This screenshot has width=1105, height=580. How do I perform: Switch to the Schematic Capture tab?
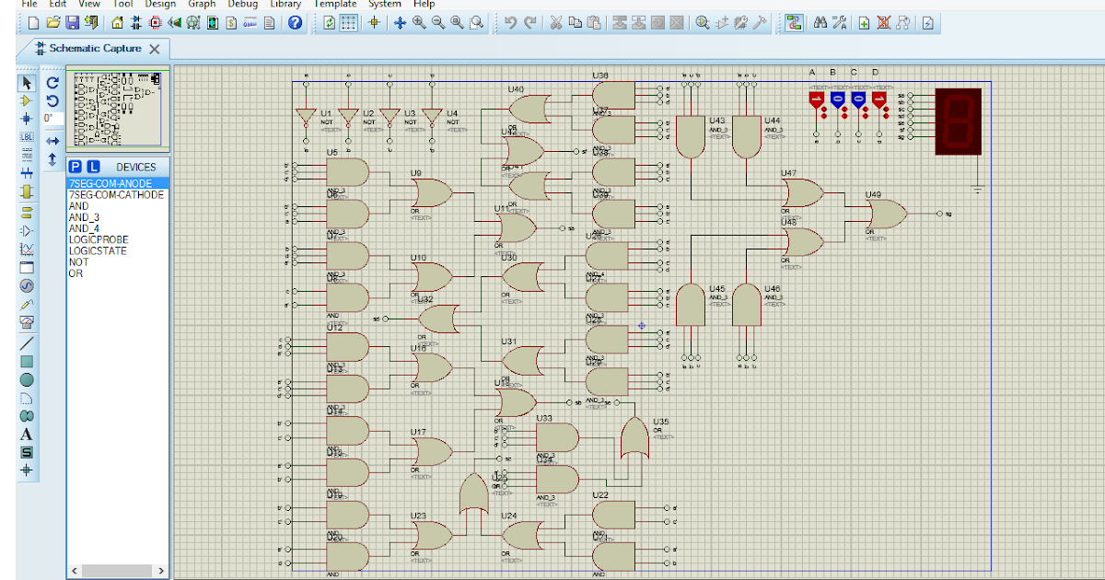tap(95, 49)
